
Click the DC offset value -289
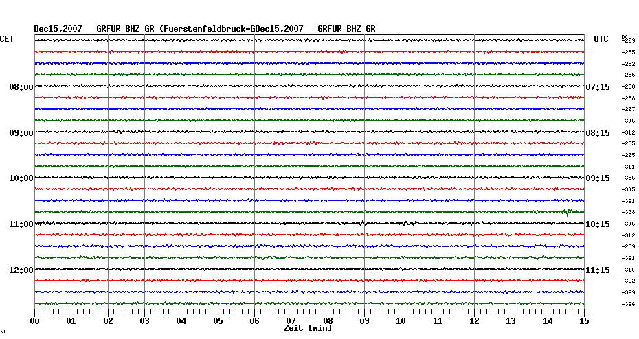click(x=628, y=246)
